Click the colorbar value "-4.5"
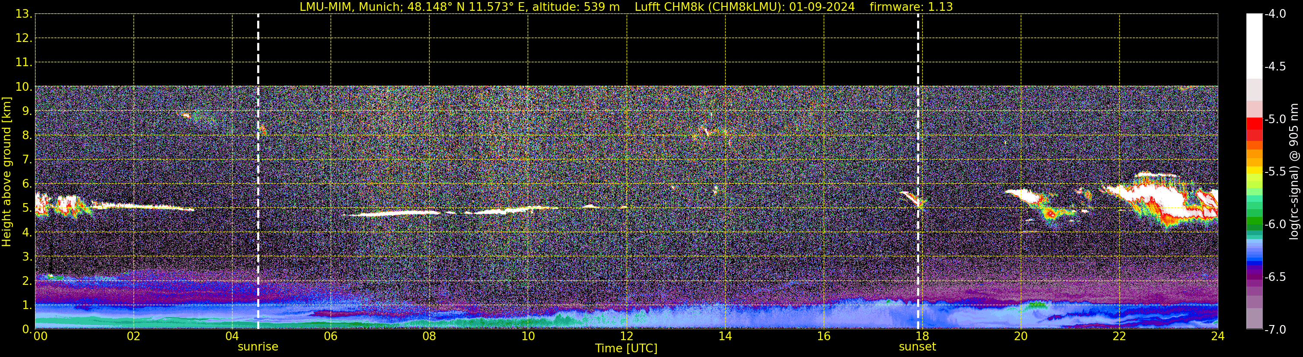The height and width of the screenshot is (357, 1303). pyautogui.click(x=1274, y=67)
